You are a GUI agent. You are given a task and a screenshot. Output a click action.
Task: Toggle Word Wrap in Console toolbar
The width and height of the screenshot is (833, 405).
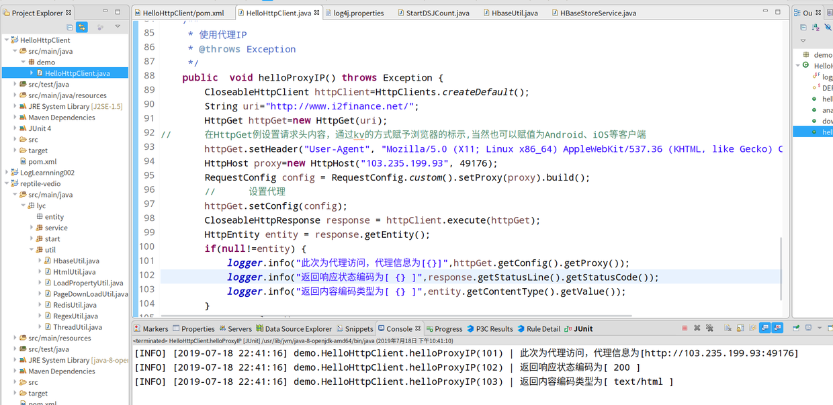(x=752, y=328)
